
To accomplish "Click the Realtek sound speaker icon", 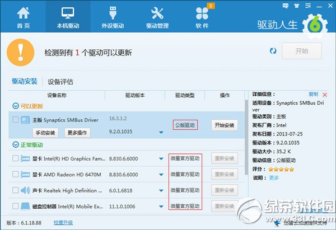I will [x=25, y=190].
